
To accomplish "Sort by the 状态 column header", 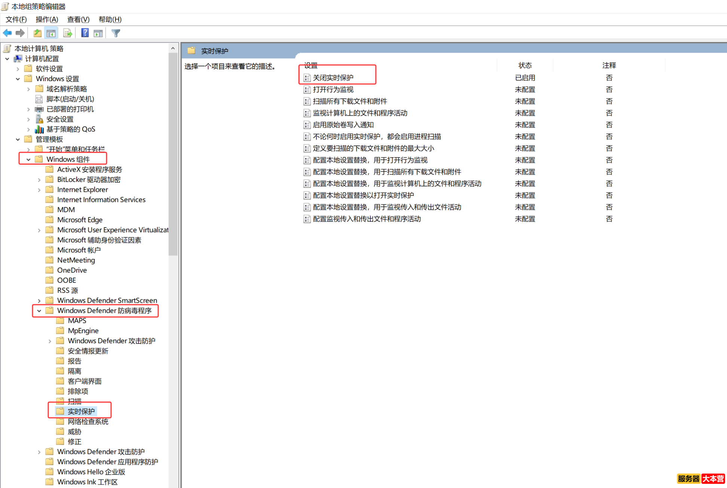I will [525, 65].
